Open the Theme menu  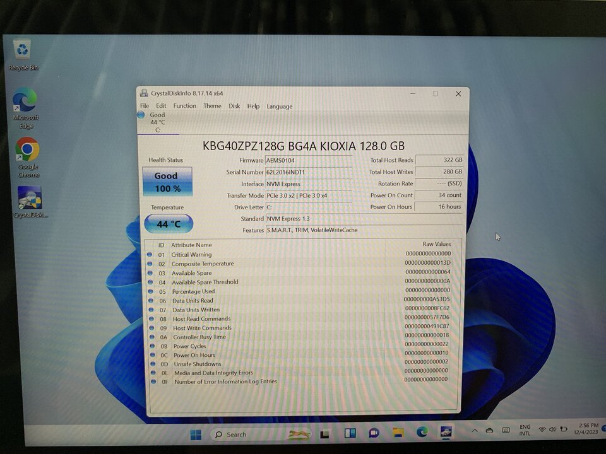pyautogui.click(x=213, y=106)
